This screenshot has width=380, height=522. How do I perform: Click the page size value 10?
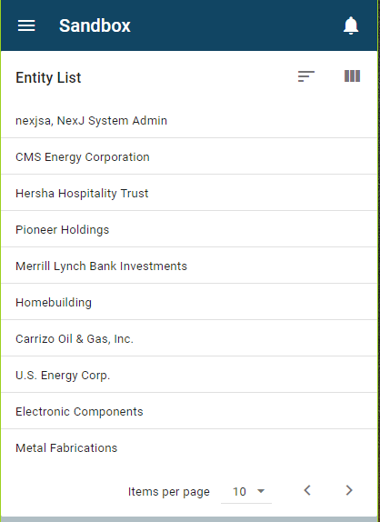tap(239, 492)
